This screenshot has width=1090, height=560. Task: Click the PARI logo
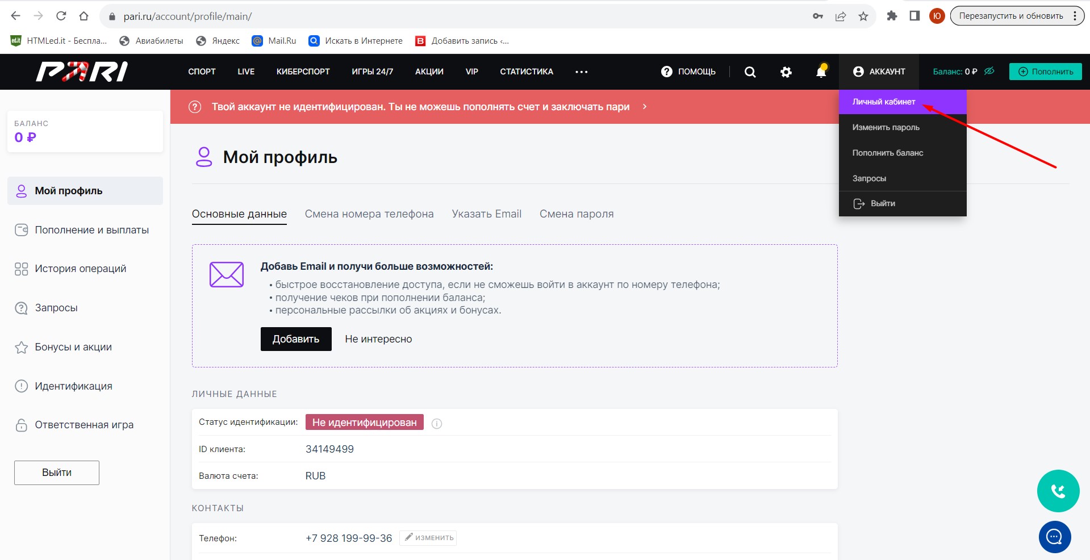point(82,72)
